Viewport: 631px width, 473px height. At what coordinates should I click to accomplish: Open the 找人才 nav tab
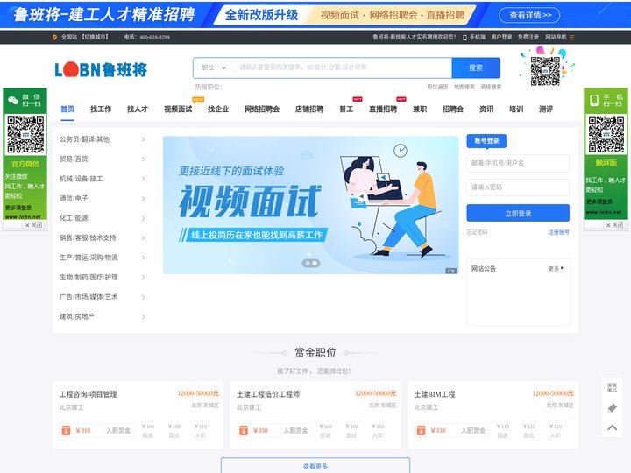[x=138, y=109]
